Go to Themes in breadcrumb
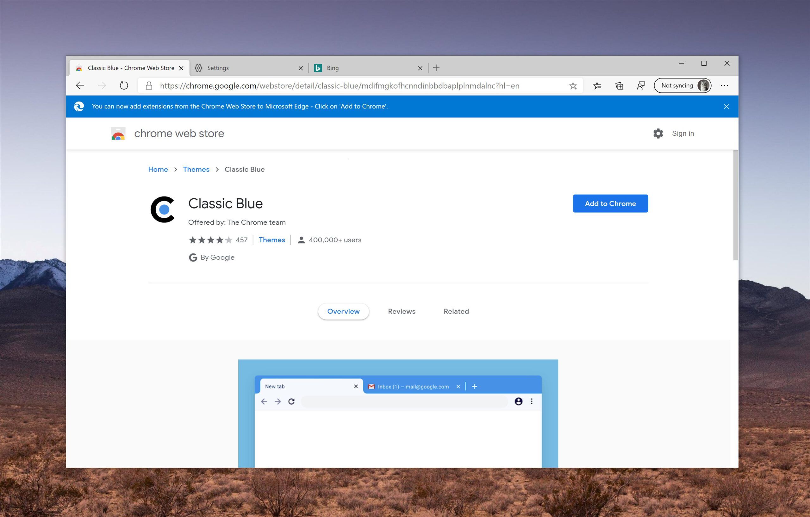The width and height of the screenshot is (810, 517). point(196,170)
